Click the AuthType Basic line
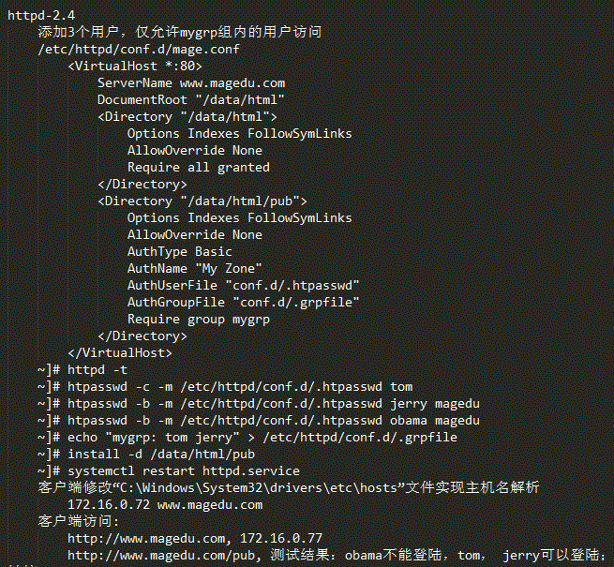The width and height of the screenshot is (614, 567). pos(180,252)
